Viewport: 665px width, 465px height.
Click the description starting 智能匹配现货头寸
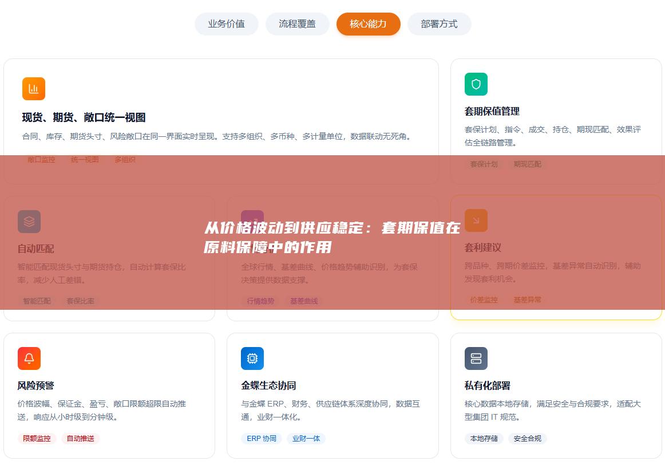tap(102, 273)
